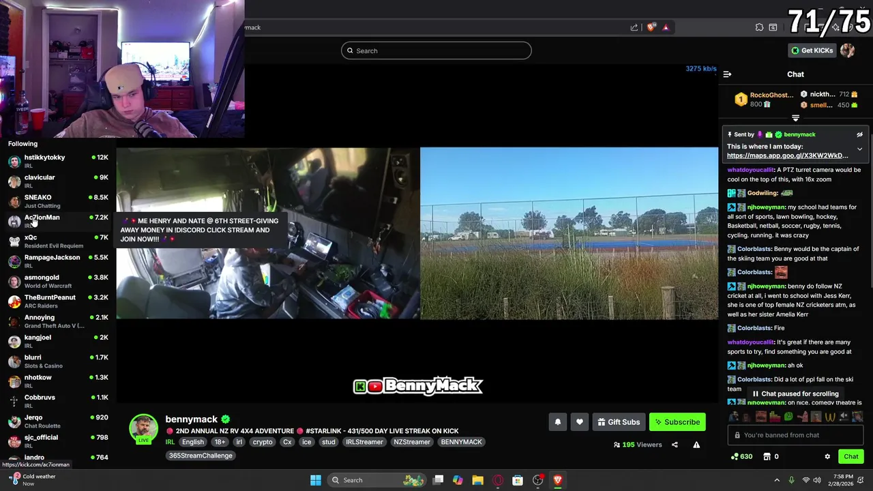The image size is (873, 491).
Task: Click the bennymack streamer avatar
Action: pyautogui.click(x=144, y=428)
